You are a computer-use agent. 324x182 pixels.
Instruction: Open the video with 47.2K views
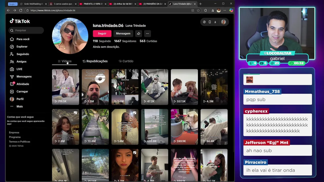(x=154, y=87)
